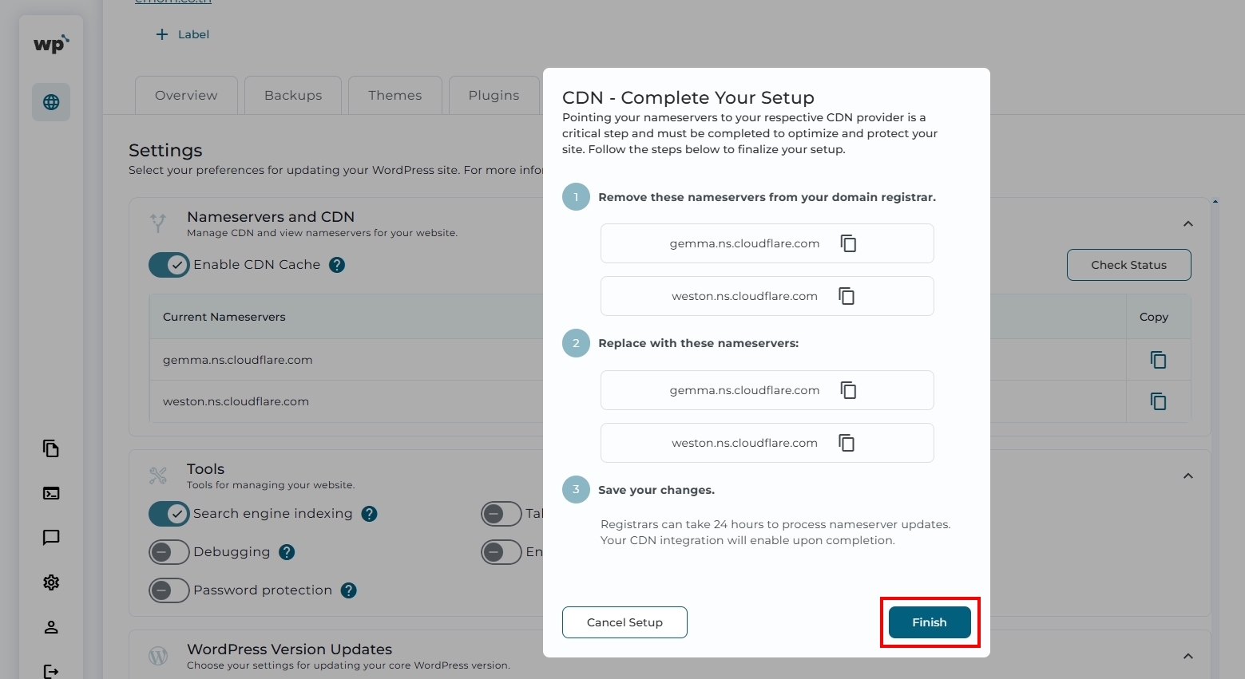
Task: Click help icon beside Password protection
Action: pos(348,590)
